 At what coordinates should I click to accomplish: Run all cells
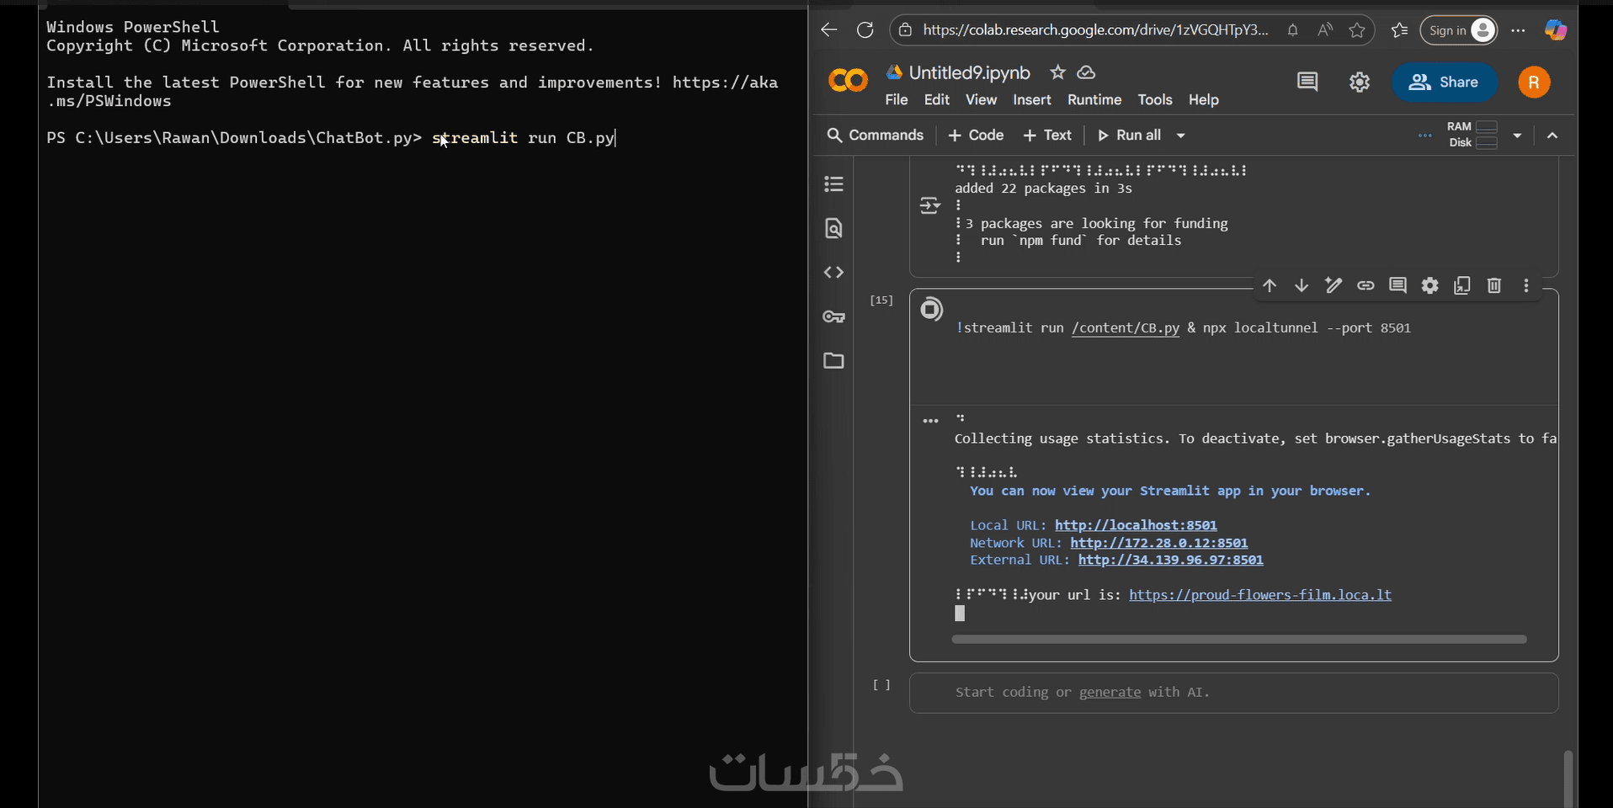[x=1129, y=135]
